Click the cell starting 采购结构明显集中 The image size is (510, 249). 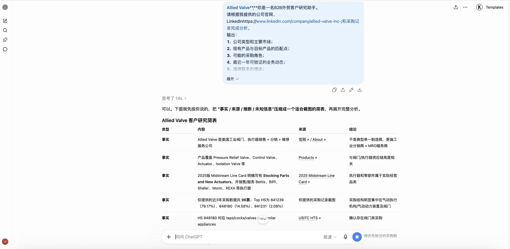(373, 203)
